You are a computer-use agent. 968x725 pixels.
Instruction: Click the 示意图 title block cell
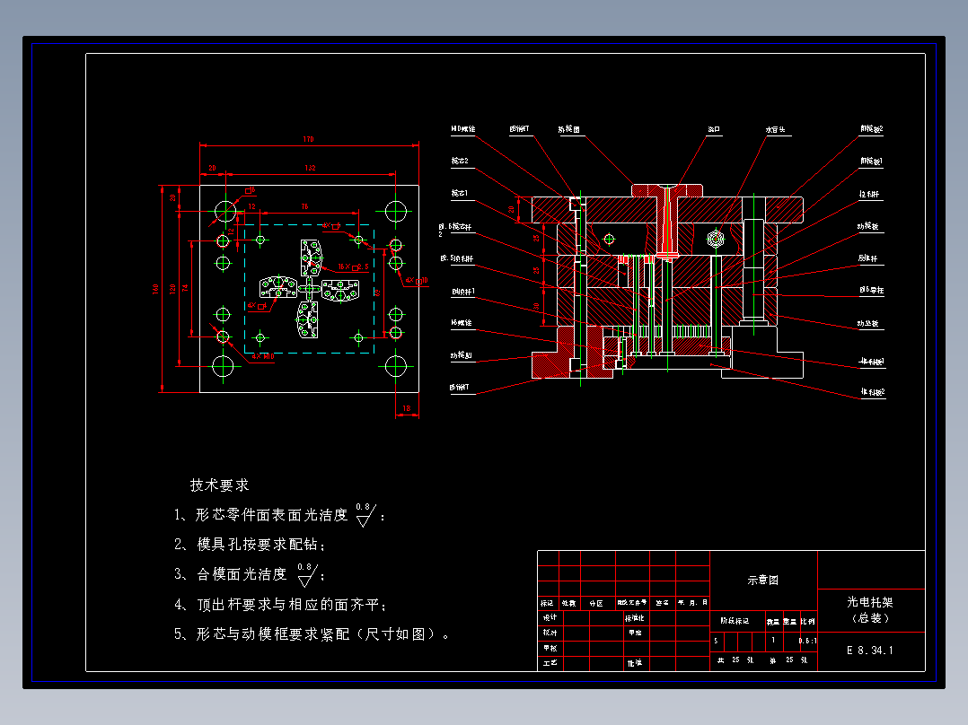tap(763, 580)
